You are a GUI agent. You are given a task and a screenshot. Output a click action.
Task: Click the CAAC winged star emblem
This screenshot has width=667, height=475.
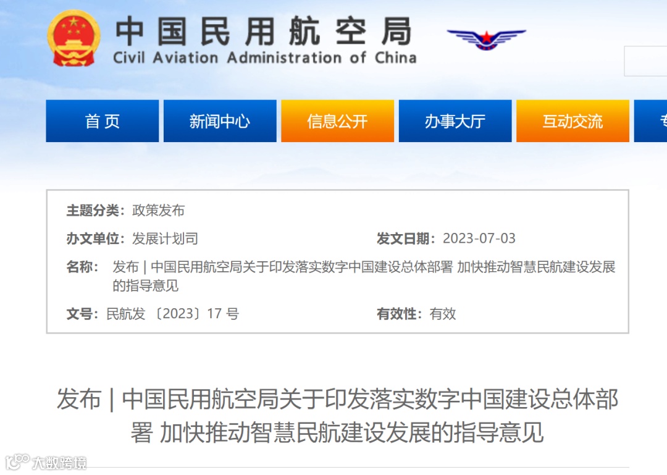[486, 40]
